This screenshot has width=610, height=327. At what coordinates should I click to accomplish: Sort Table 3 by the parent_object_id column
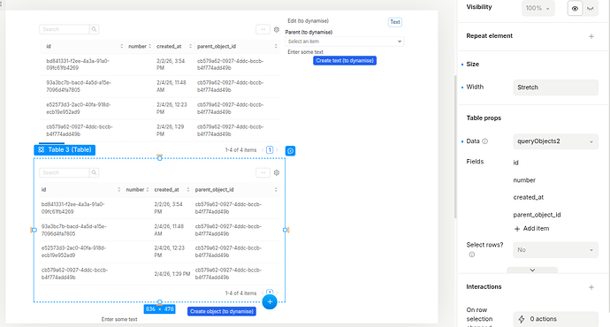276,190
